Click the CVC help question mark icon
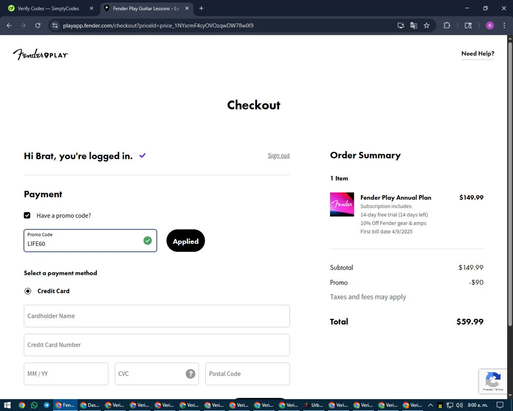Image resolution: width=513 pixels, height=411 pixels. pos(190,374)
